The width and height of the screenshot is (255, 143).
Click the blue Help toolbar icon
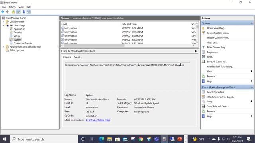point(24,12)
